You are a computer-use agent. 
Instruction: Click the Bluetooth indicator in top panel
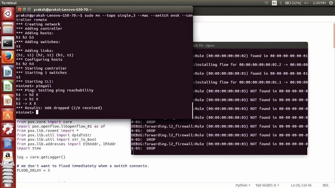pyautogui.click(x=281, y=3)
